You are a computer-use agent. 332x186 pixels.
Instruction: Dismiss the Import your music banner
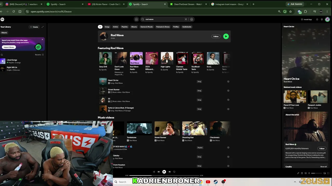pos(42,40)
